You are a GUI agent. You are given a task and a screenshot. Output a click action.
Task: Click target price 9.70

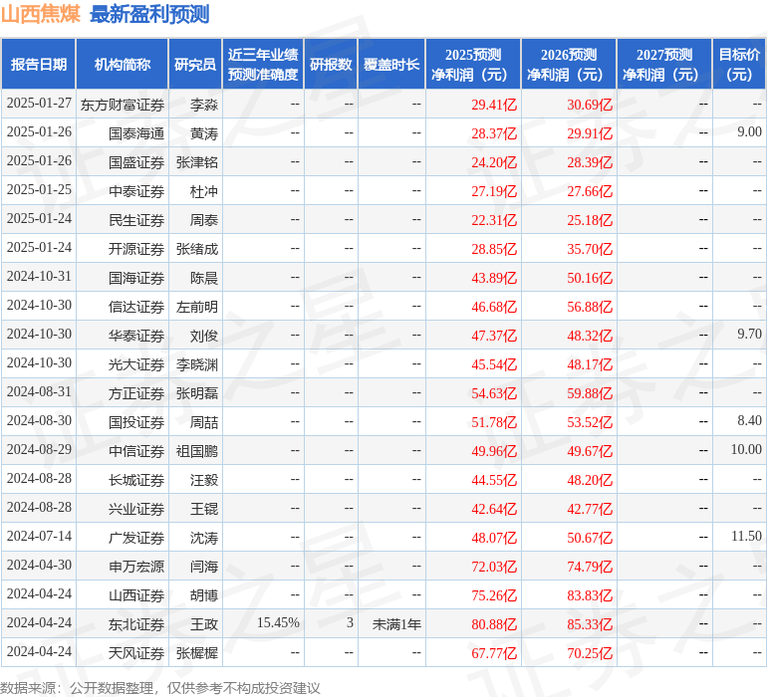749,335
